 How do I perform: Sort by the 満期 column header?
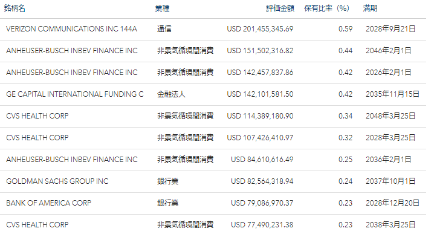pos(370,8)
